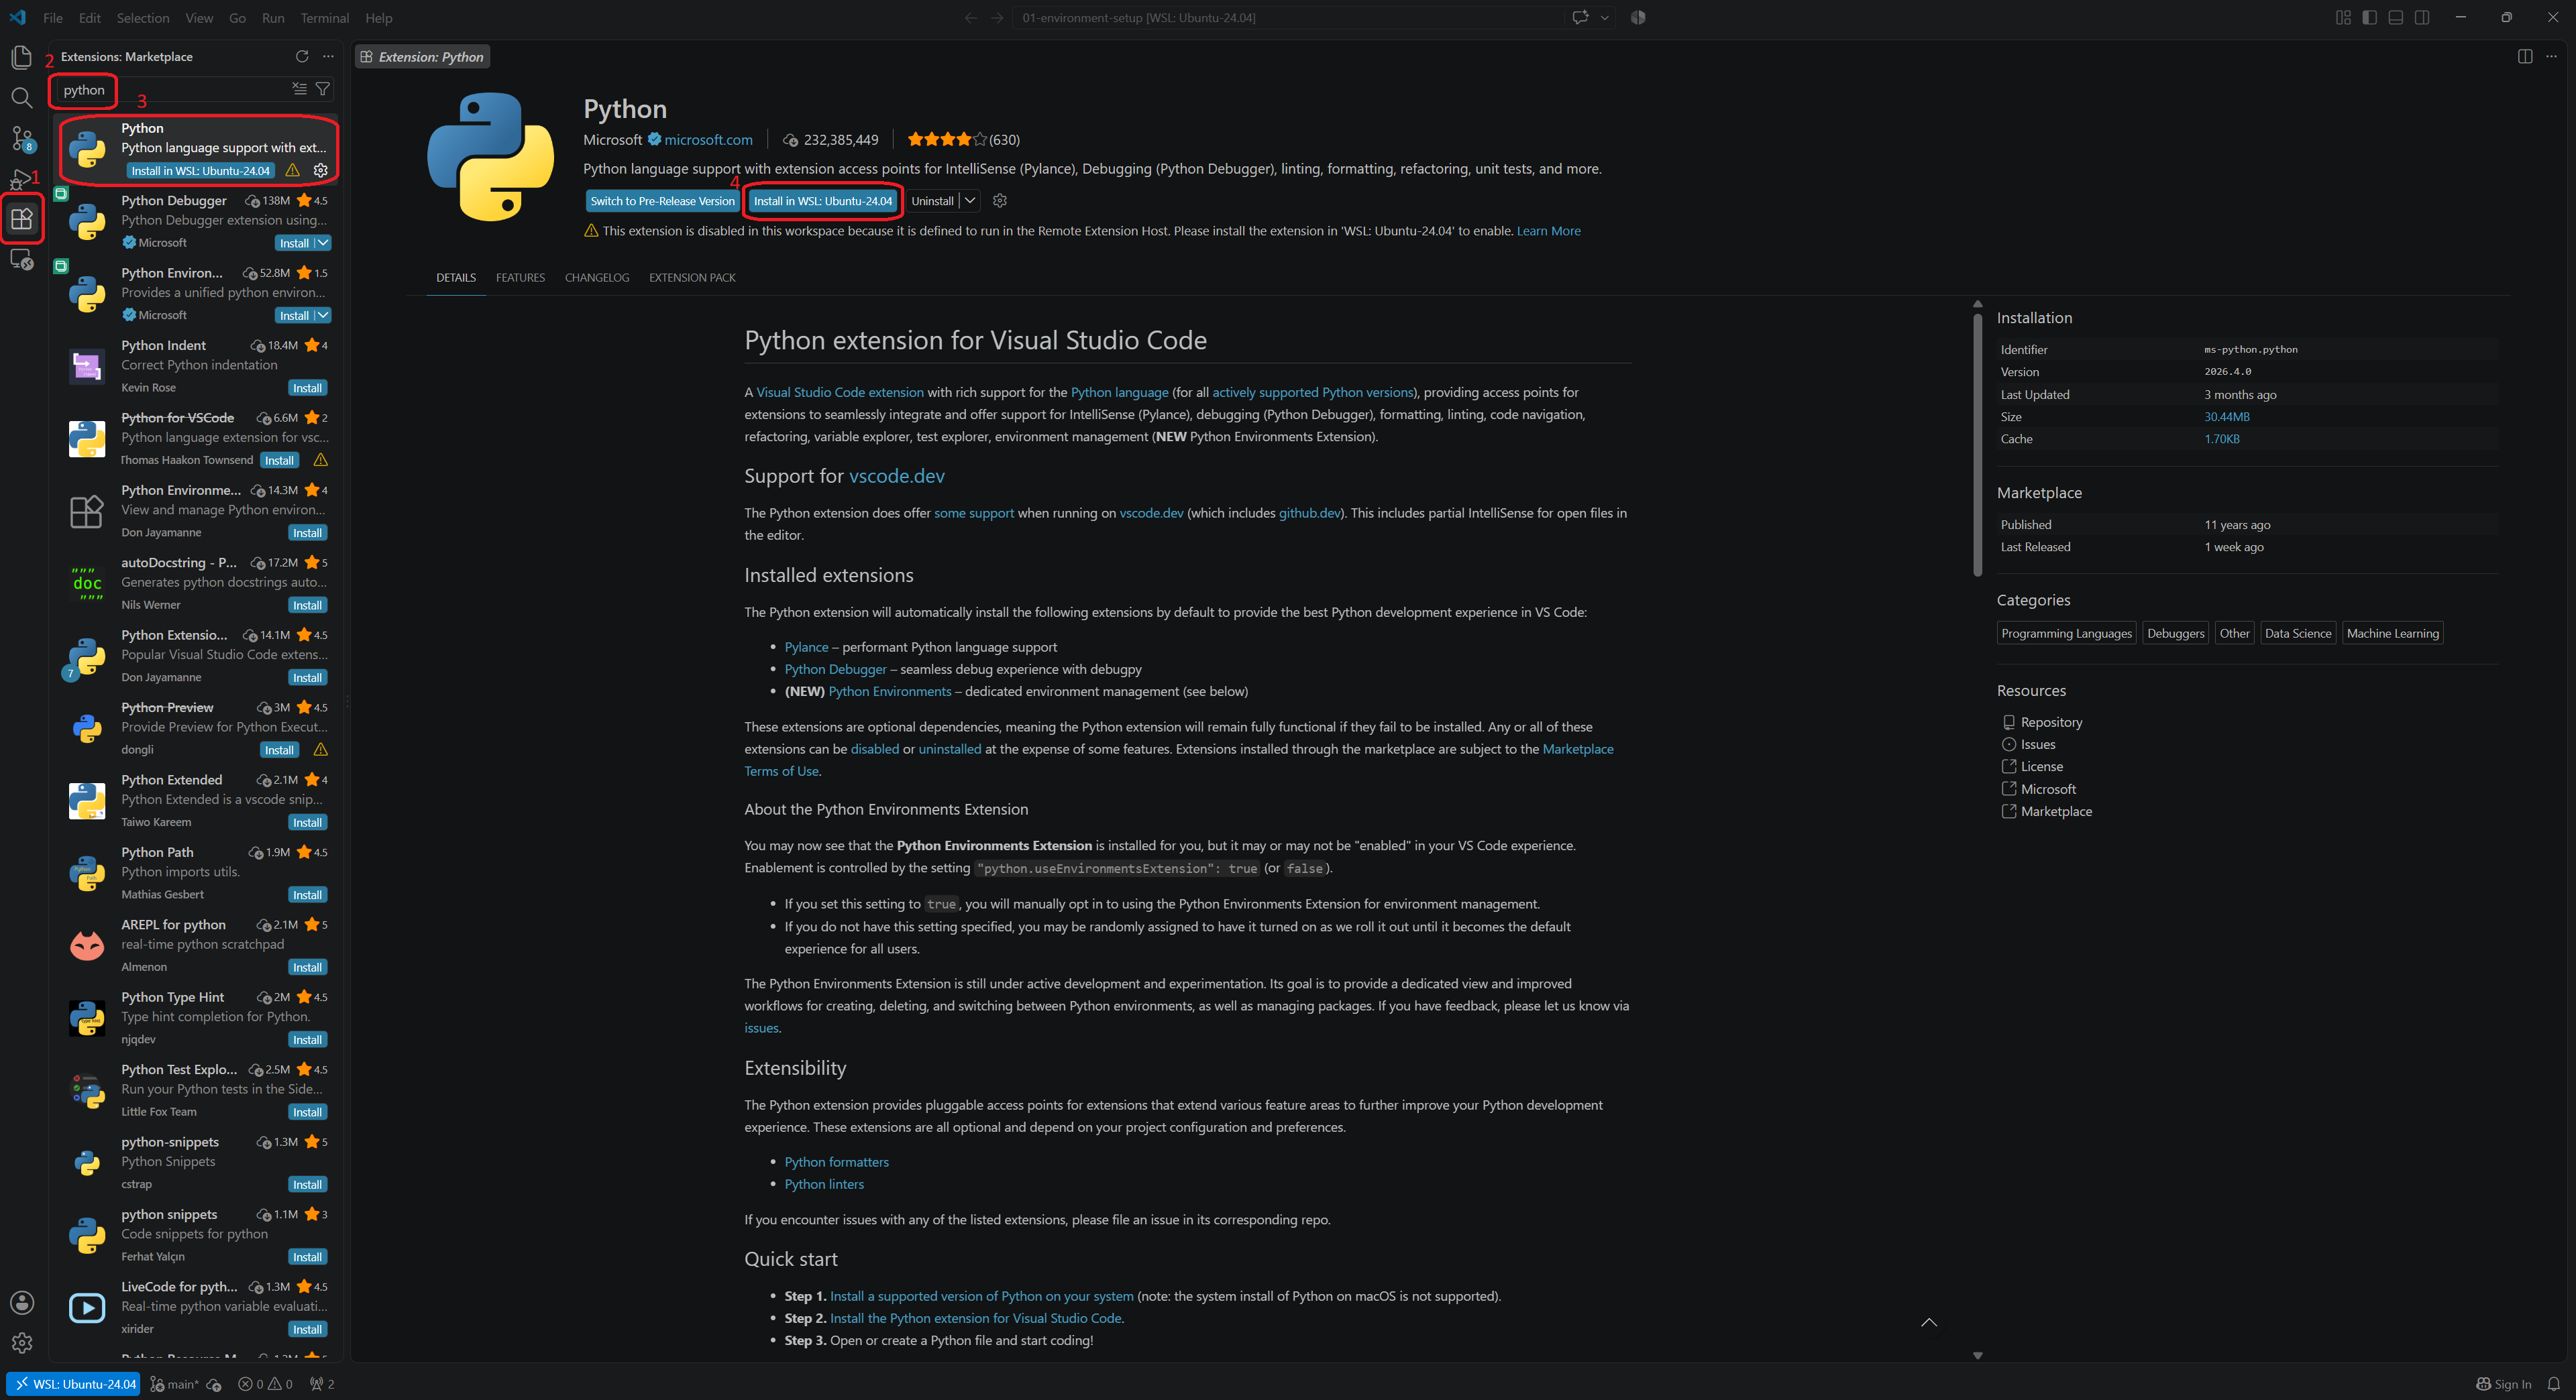Clear the extensions search results
Screen dimensions: 2576x1400
tap(299, 89)
